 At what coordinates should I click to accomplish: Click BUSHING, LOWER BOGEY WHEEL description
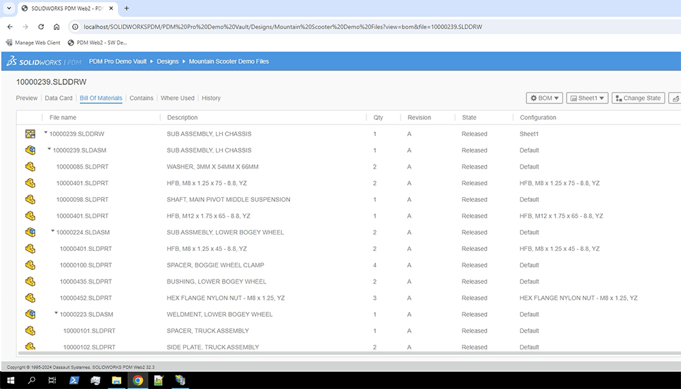(x=217, y=282)
